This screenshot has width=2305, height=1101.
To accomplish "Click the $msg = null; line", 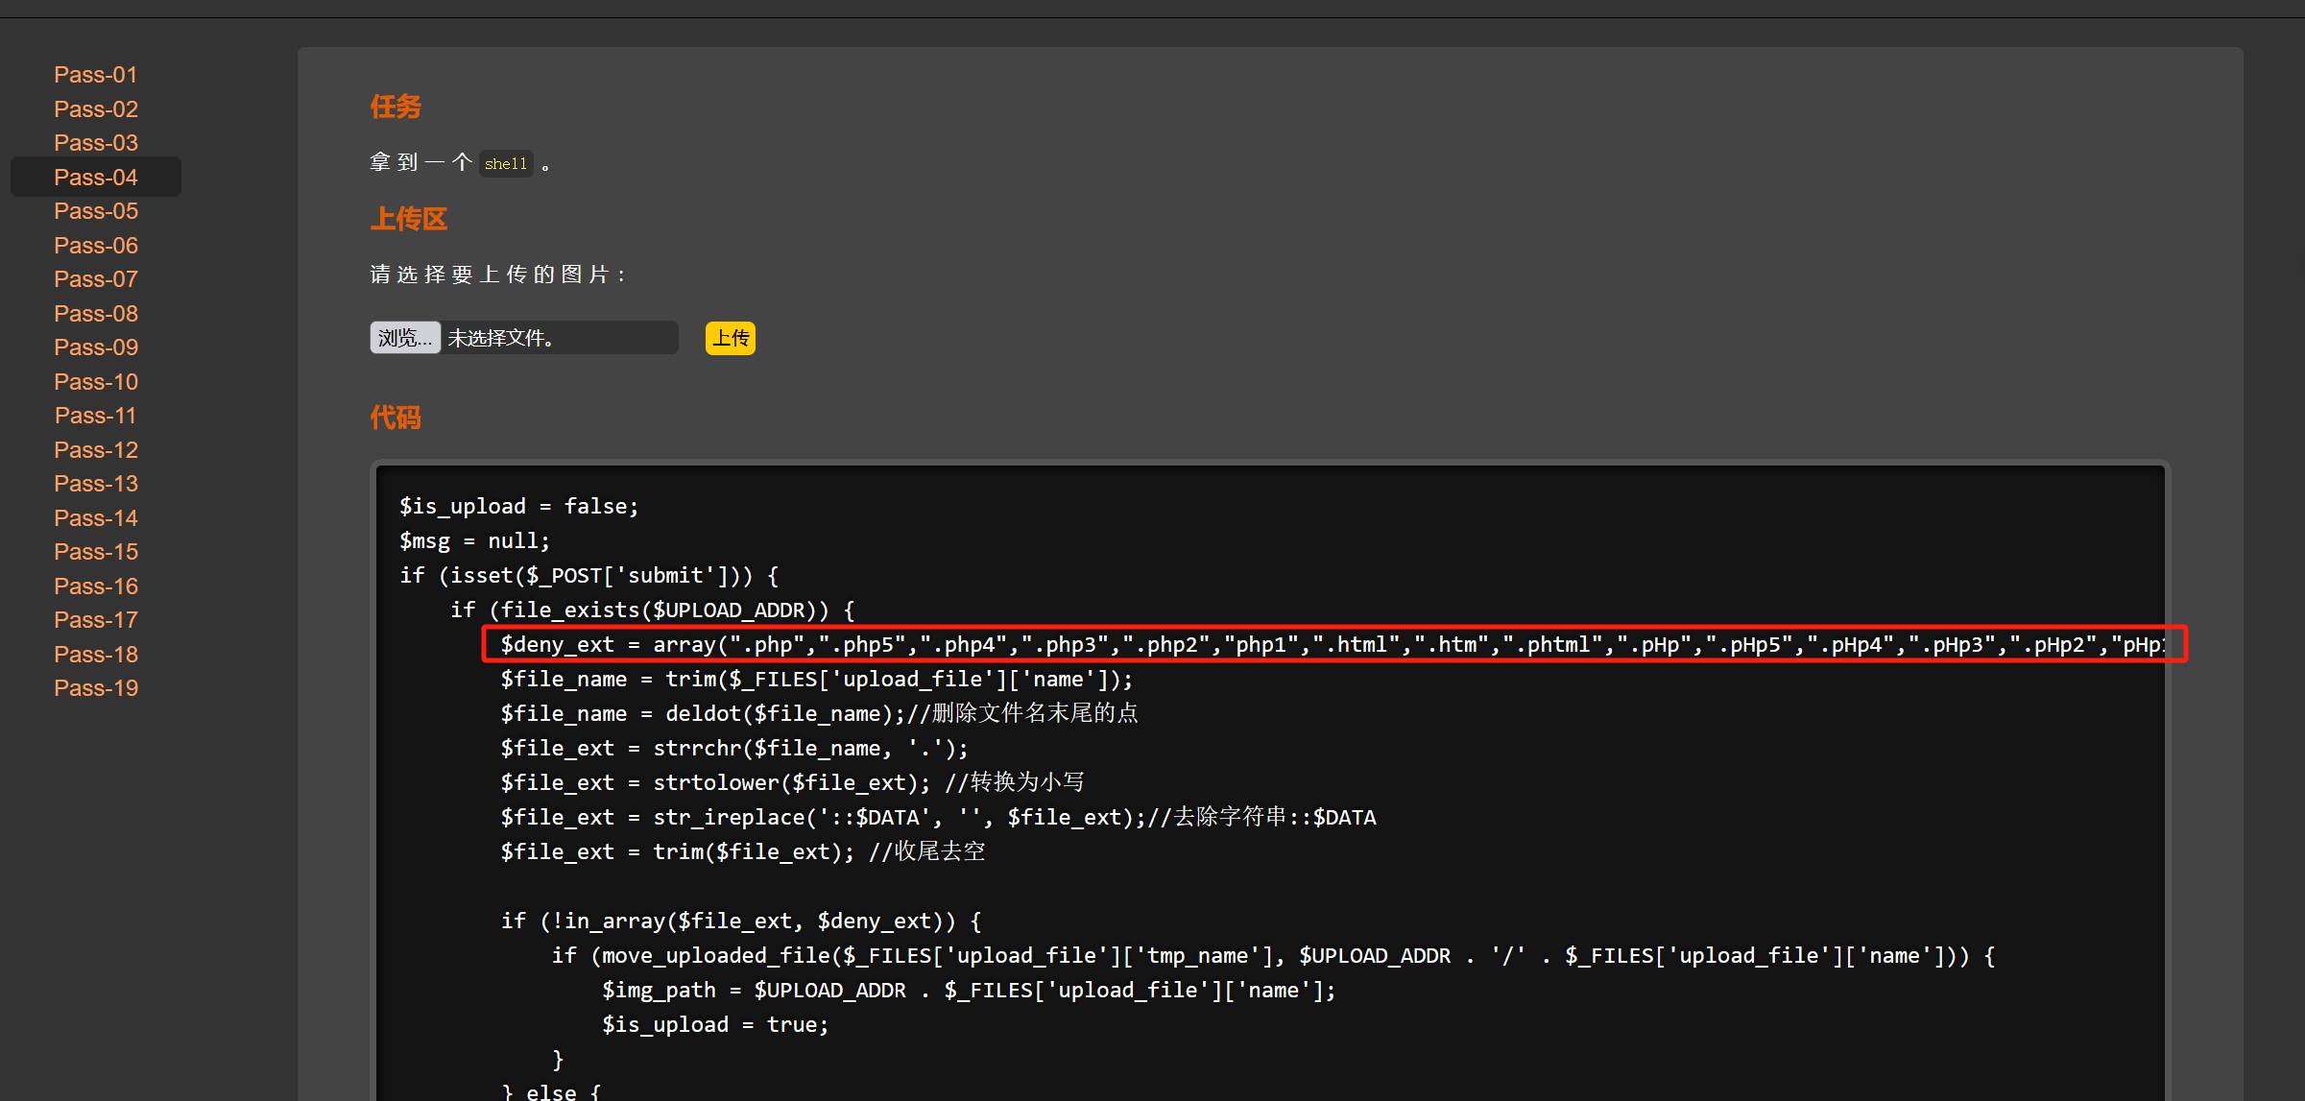I will pyautogui.click(x=475, y=540).
